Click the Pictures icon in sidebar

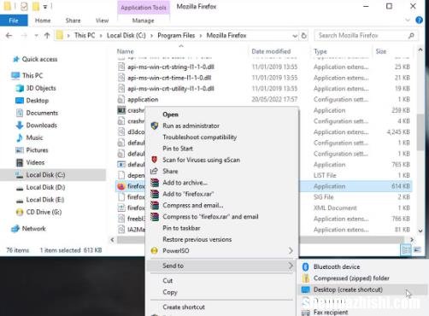[x=20, y=150]
